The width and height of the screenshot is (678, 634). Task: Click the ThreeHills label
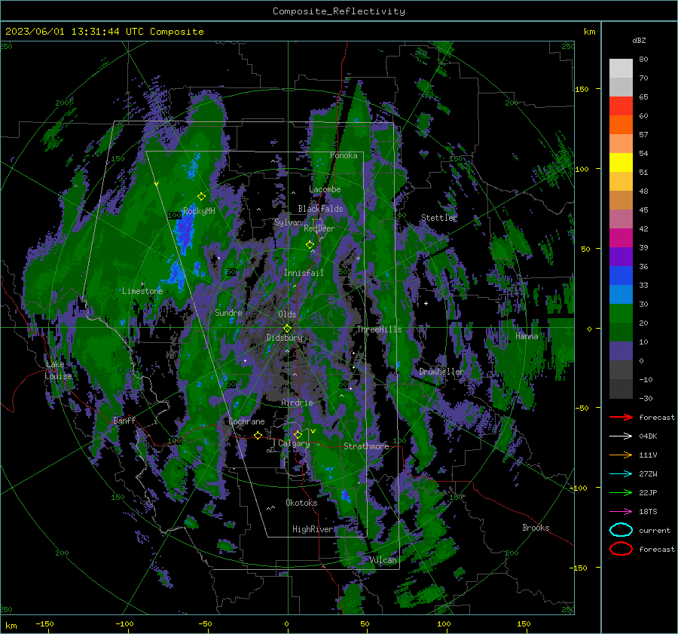[379, 329]
